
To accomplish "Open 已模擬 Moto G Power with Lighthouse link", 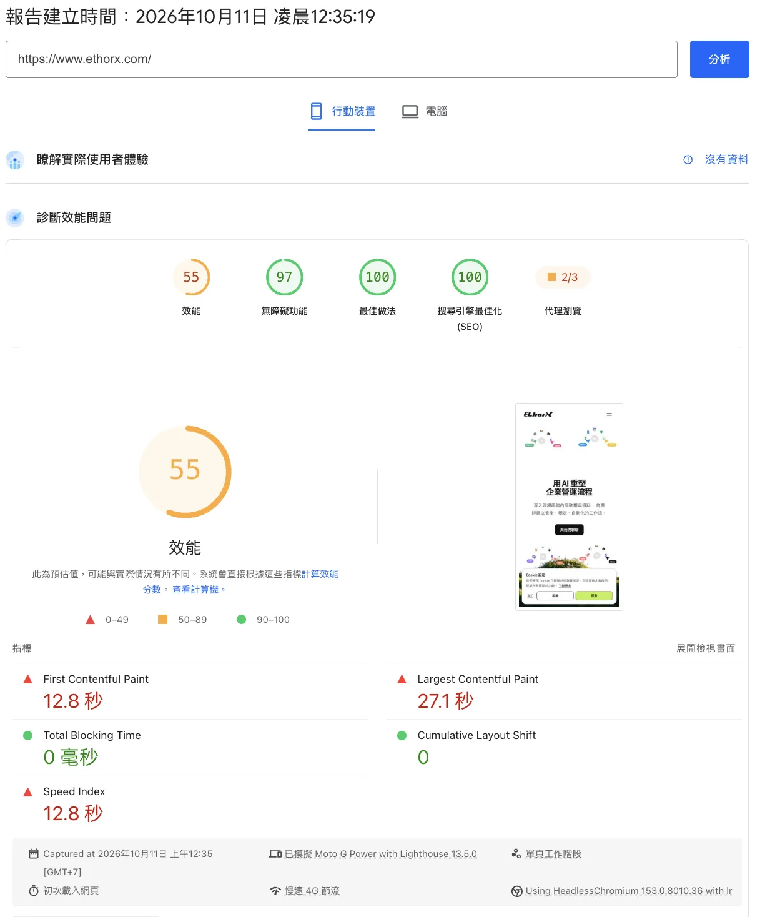I will (380, 854).
